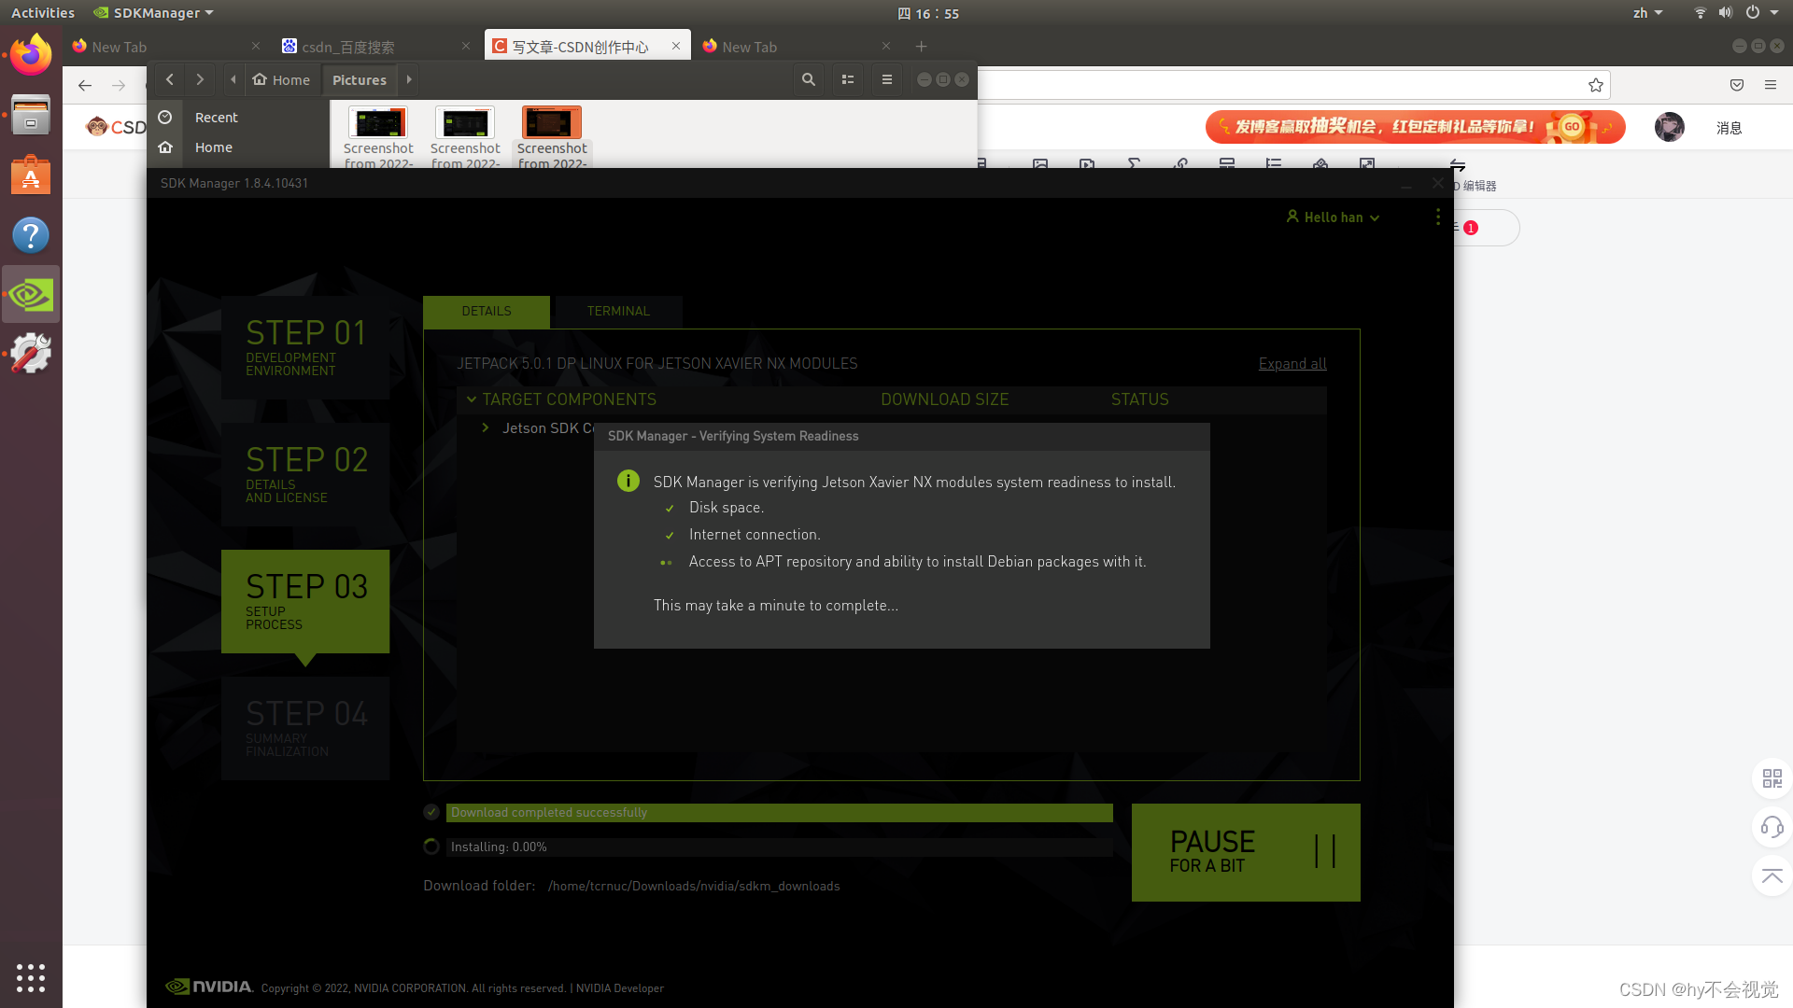Switch to the TERMINAL tab
This screenshot has width=1793, height=1008.
click(618, 312)
